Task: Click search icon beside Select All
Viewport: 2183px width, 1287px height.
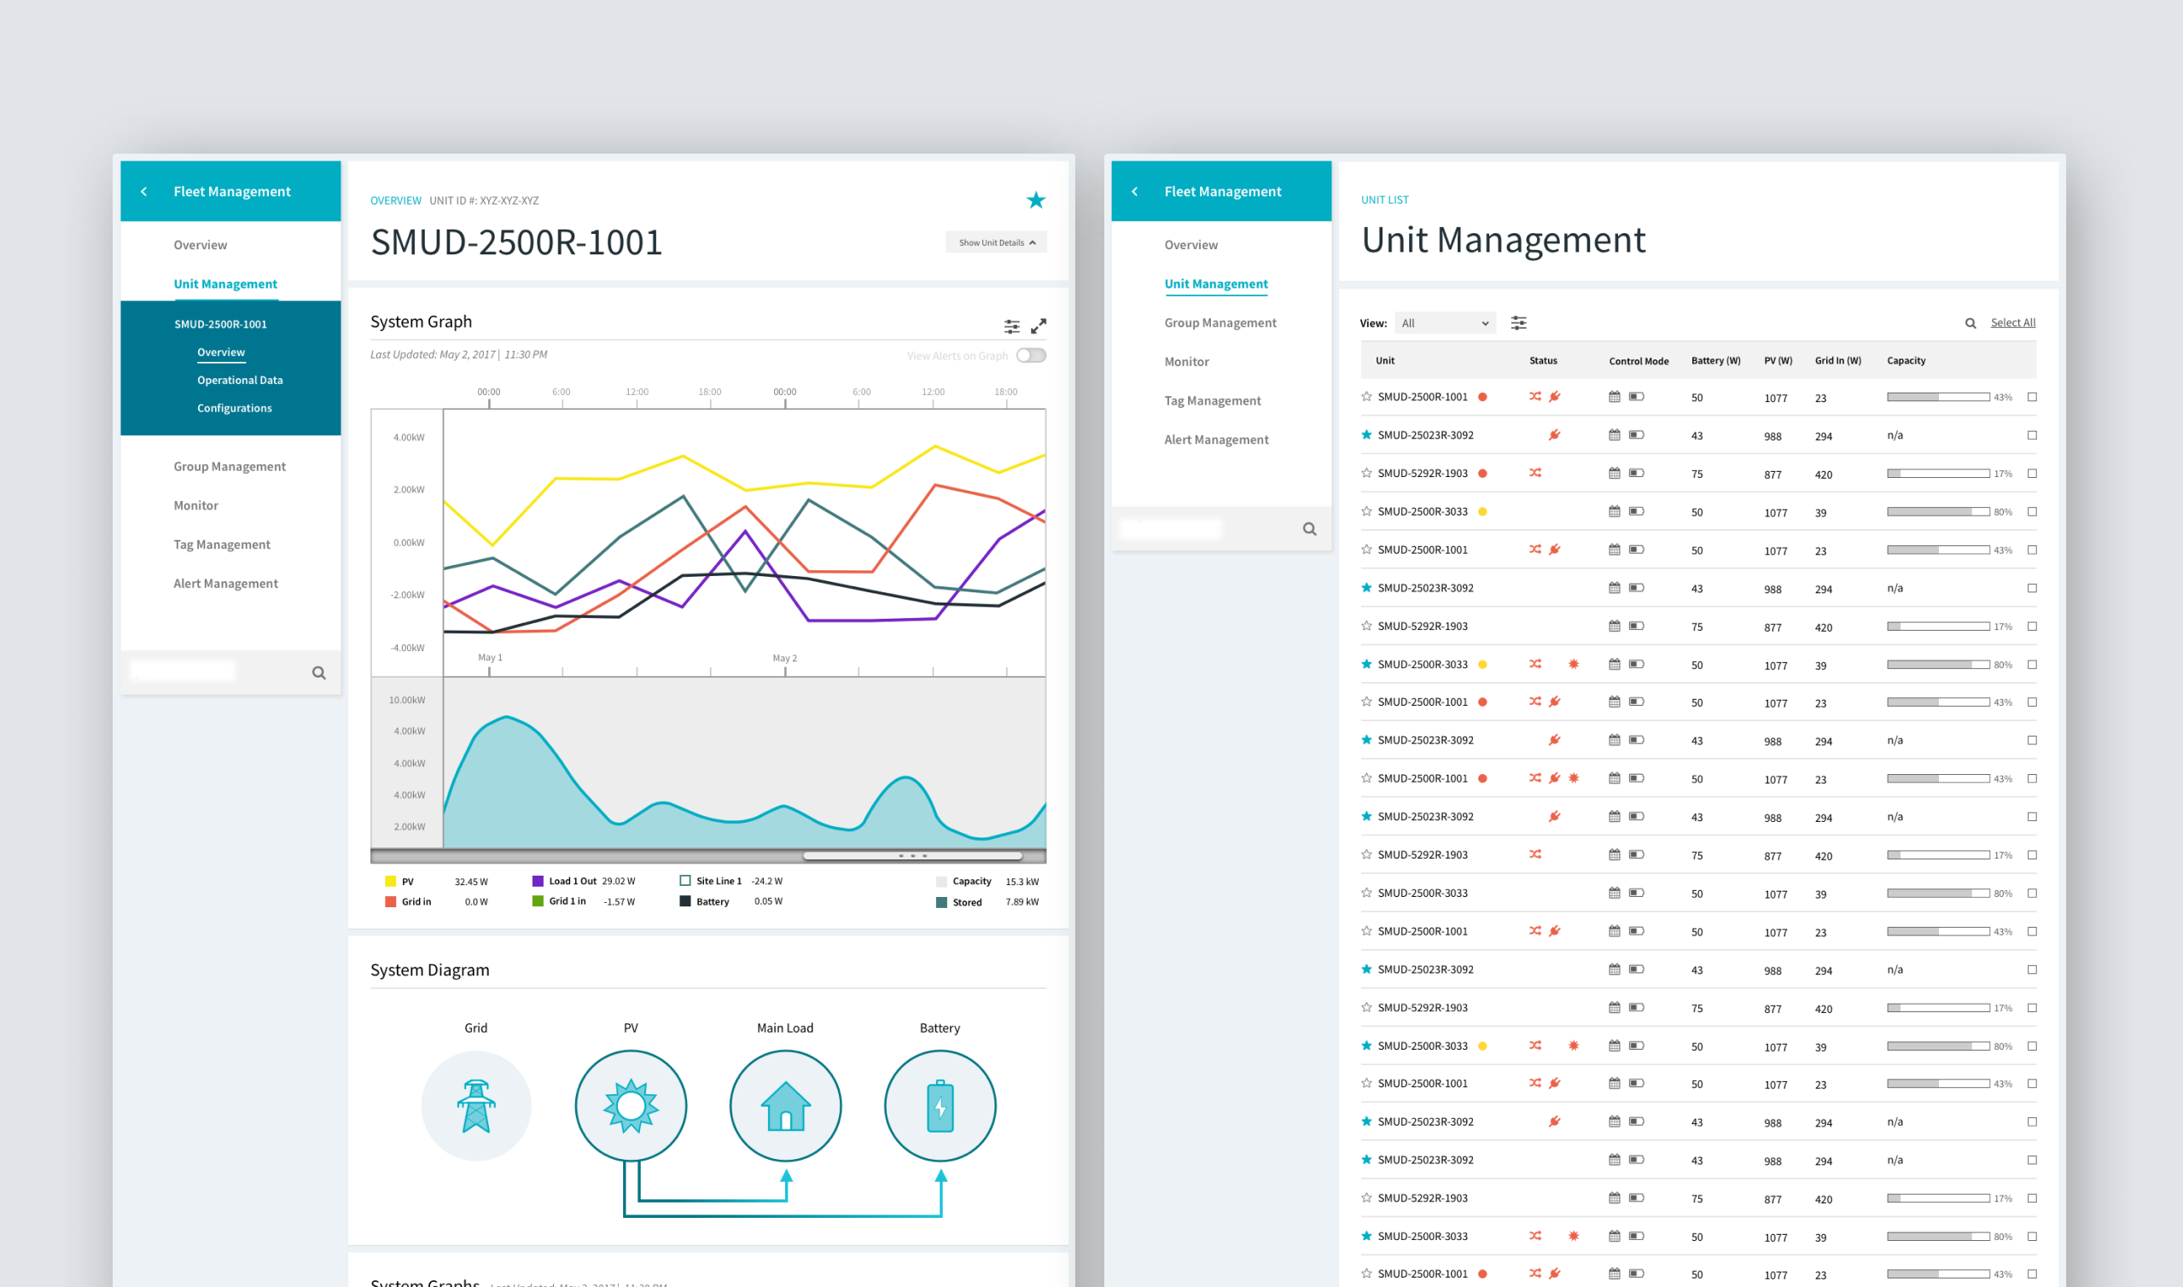Action: click(x=1971, y=323)
